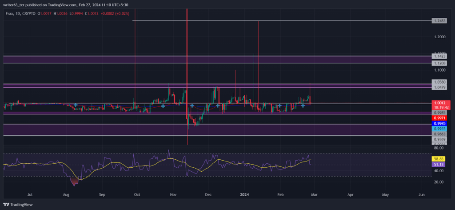The width and height of the screenshot is (455, 210).
Task: Click the Jul label on time axis
Action: pyautogui.click(x=30, y=194)
